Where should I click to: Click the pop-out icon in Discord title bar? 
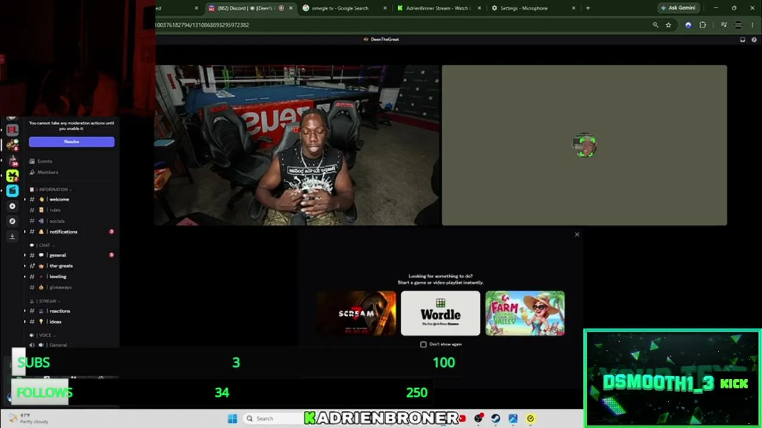(742, 40)
